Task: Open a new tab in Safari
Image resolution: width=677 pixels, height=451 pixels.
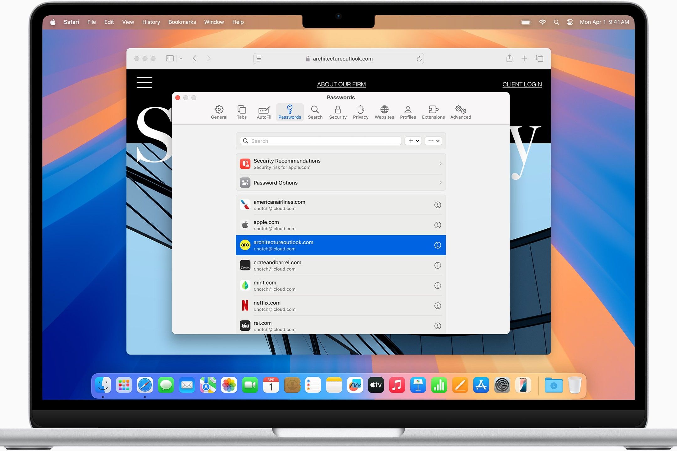Action: (x=524, y=58)
